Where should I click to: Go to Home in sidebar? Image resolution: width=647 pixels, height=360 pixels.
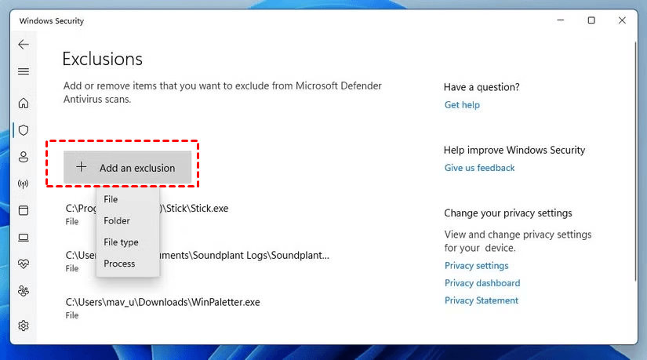[x=24, y=103]
